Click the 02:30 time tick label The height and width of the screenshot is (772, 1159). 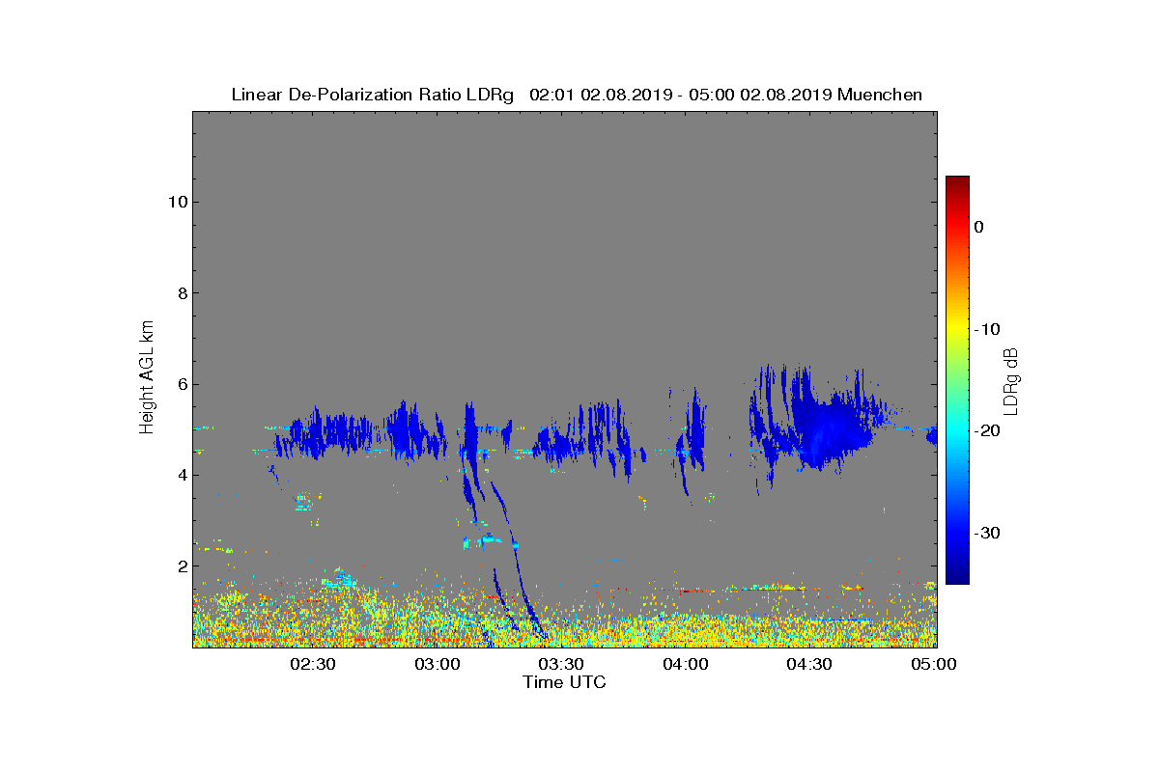tap(312, 664)
